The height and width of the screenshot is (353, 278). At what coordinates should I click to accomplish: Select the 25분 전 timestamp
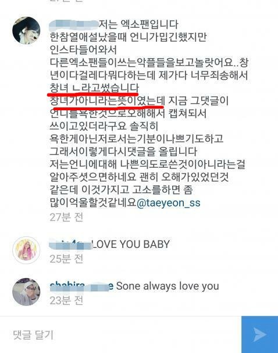coord(66,259)
